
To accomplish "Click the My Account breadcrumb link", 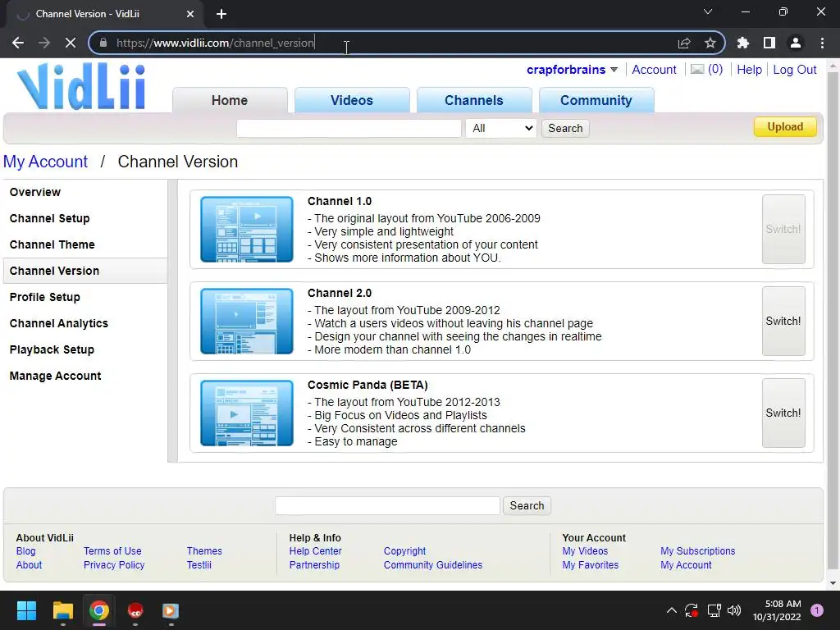I will pyautogui.click(x=46, y=162).
